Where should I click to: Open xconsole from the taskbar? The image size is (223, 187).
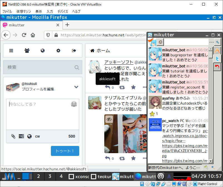(79, 176)
